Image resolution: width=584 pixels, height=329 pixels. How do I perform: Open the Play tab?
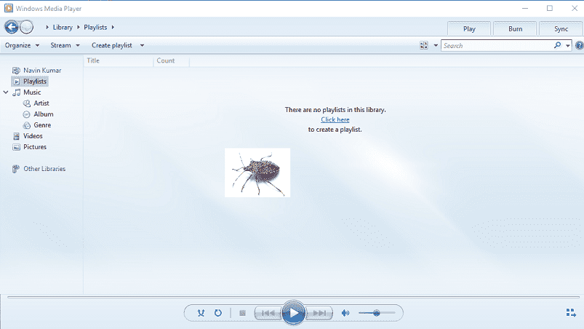(469, 28)
